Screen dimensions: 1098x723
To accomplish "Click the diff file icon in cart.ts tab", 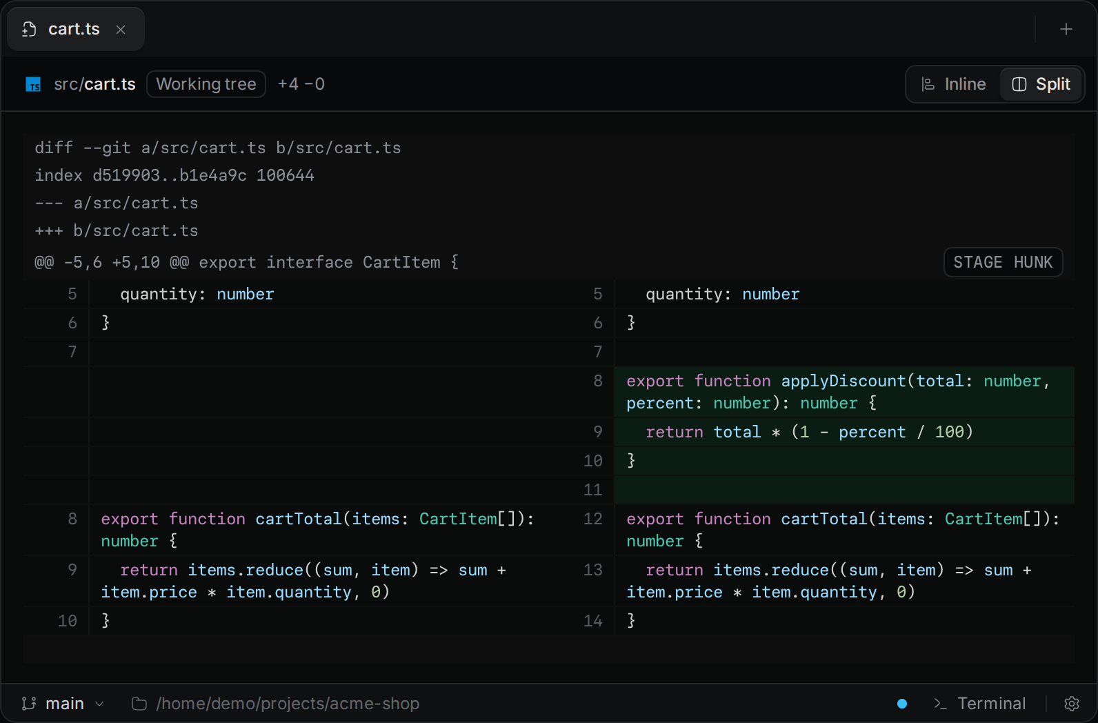I will 29,29.
